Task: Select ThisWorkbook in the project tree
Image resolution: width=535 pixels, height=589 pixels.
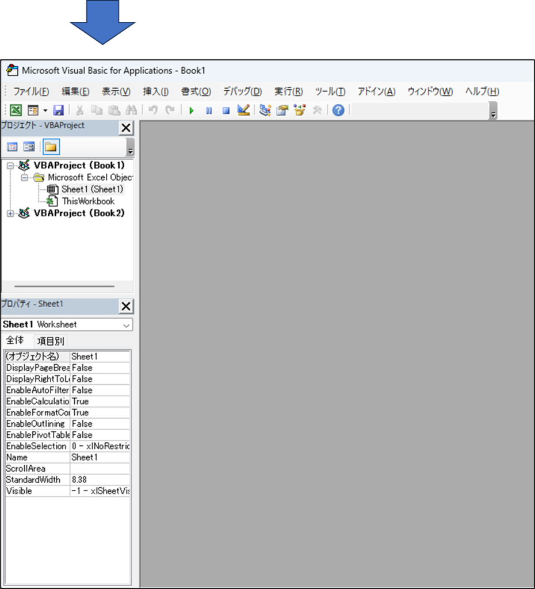Action: [88, 201]
